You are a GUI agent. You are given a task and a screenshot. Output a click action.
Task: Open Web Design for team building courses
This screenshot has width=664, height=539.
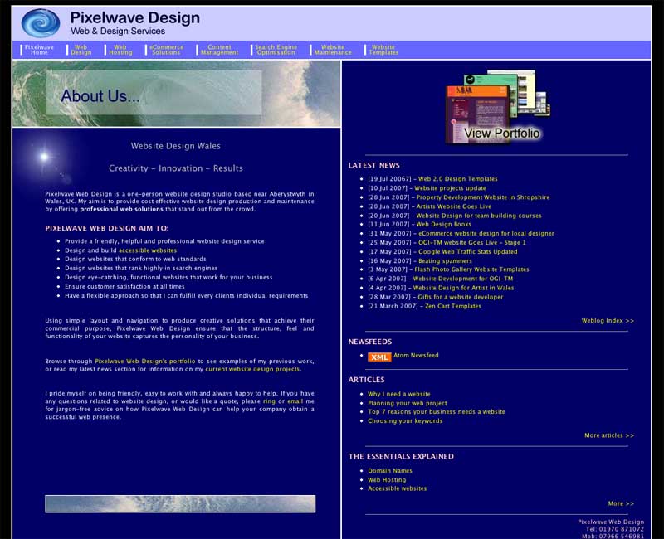(479, 216)
